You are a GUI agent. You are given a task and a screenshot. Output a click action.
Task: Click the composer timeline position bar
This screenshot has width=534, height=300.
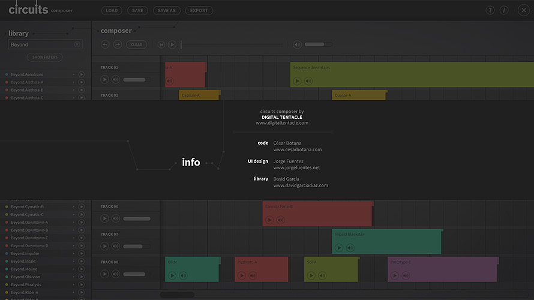click(x=232, y=44)
